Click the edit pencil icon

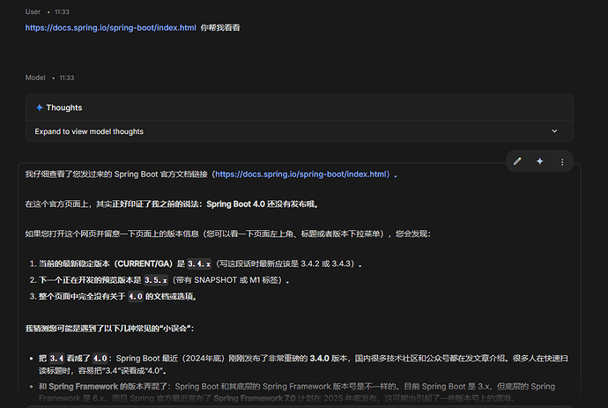pos(517,161)
